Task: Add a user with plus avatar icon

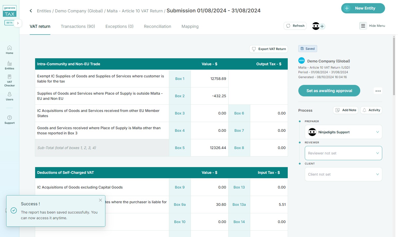Action: tap(322, 26)
